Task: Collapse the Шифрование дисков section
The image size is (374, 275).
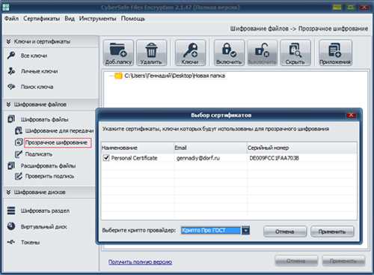Action: tap(8, 192)
